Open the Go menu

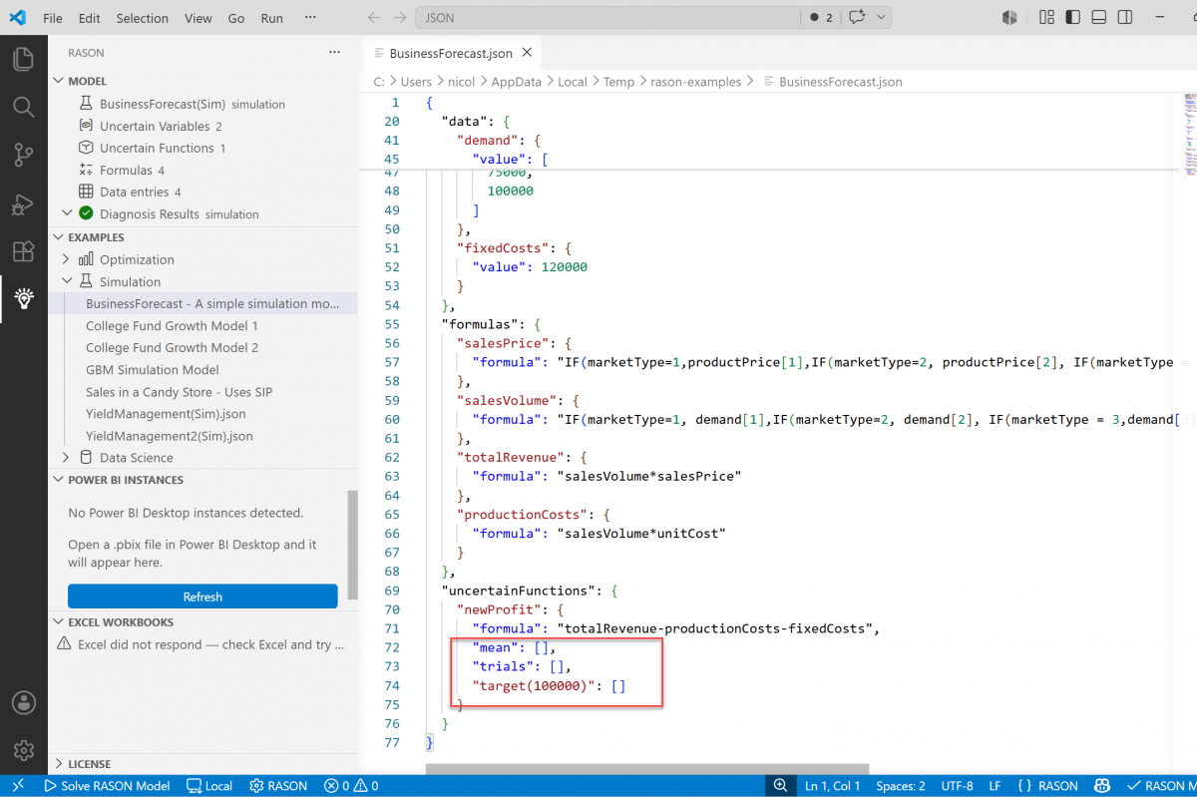pyautogui.click(x=236, y=18)
